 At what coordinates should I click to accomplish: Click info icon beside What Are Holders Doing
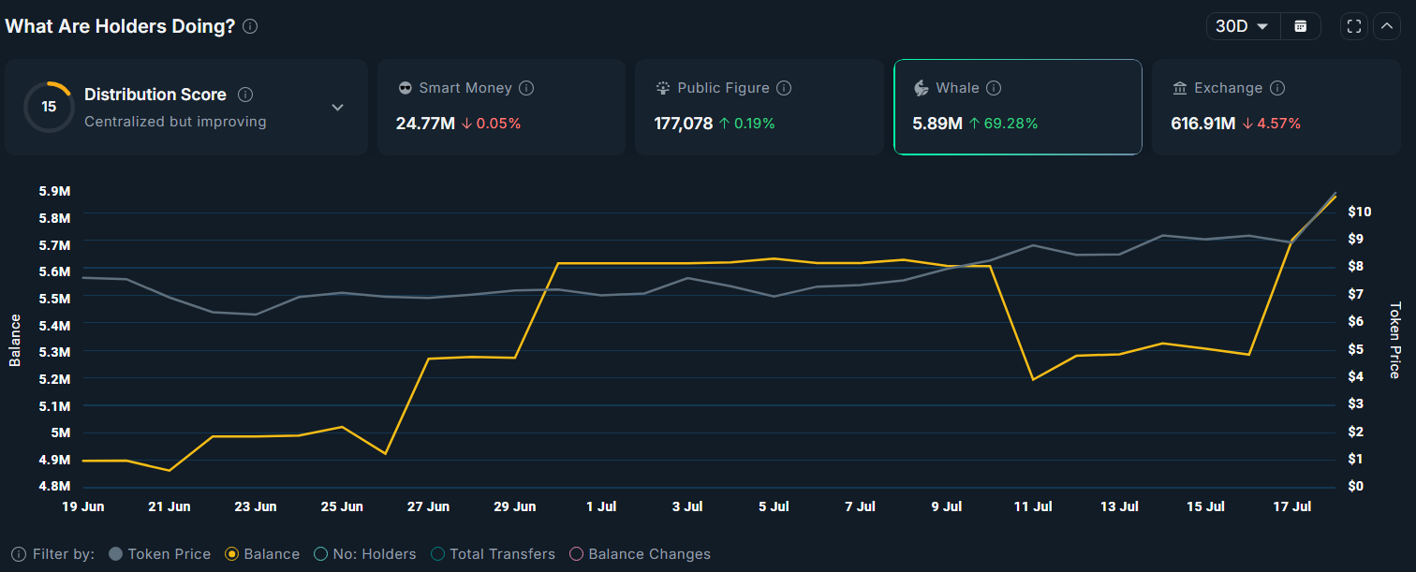click(250, 26)
